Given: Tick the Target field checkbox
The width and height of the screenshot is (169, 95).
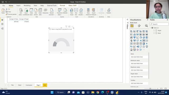Looking at the screenshot, I should (154, 31).
